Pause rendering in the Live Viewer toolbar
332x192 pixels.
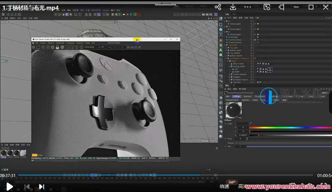click(x=42, y=47)
